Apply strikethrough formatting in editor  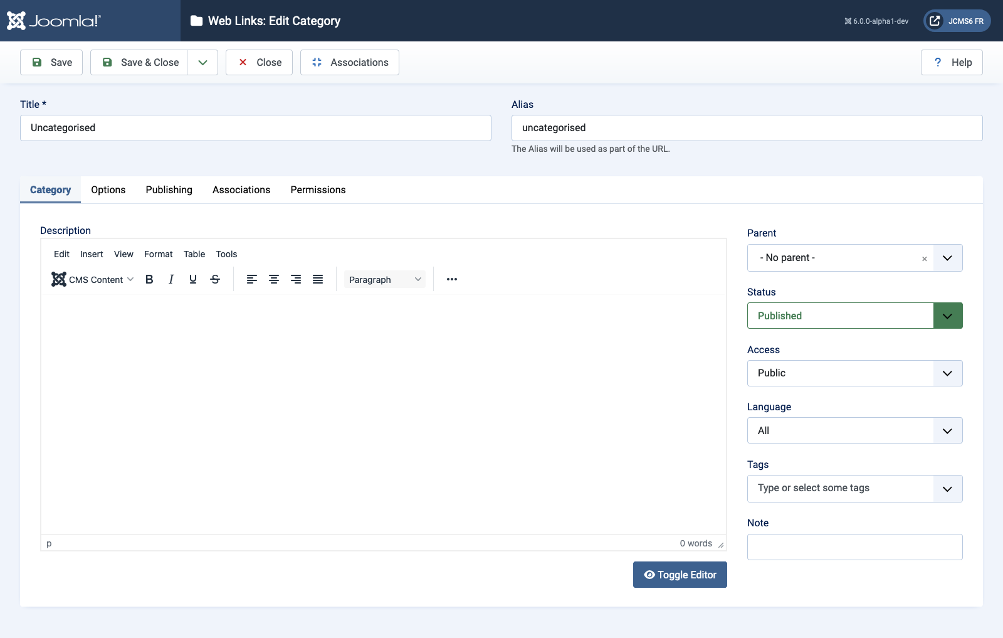pyautogui.click(x=215, y=279)
